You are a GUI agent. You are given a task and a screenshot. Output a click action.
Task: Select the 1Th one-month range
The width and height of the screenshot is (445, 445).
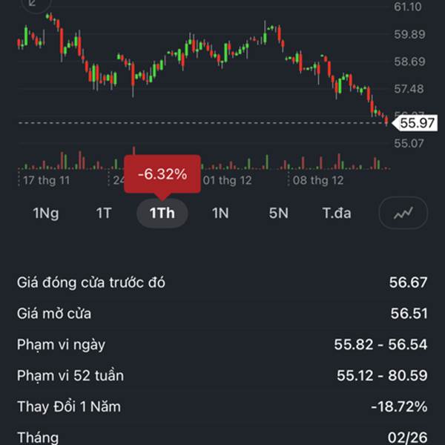[x=162, y=214]
